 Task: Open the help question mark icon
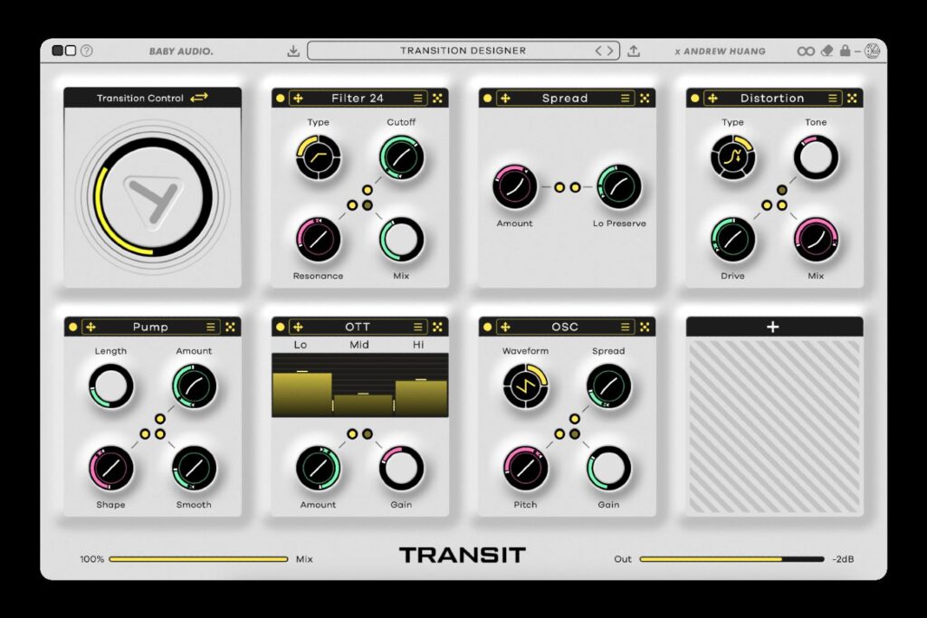[x=87, y=51]
